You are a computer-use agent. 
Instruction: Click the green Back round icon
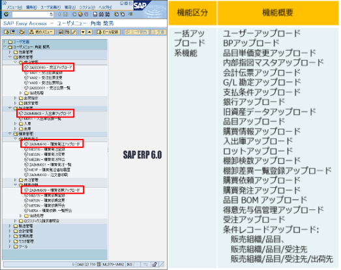(74, 14)
